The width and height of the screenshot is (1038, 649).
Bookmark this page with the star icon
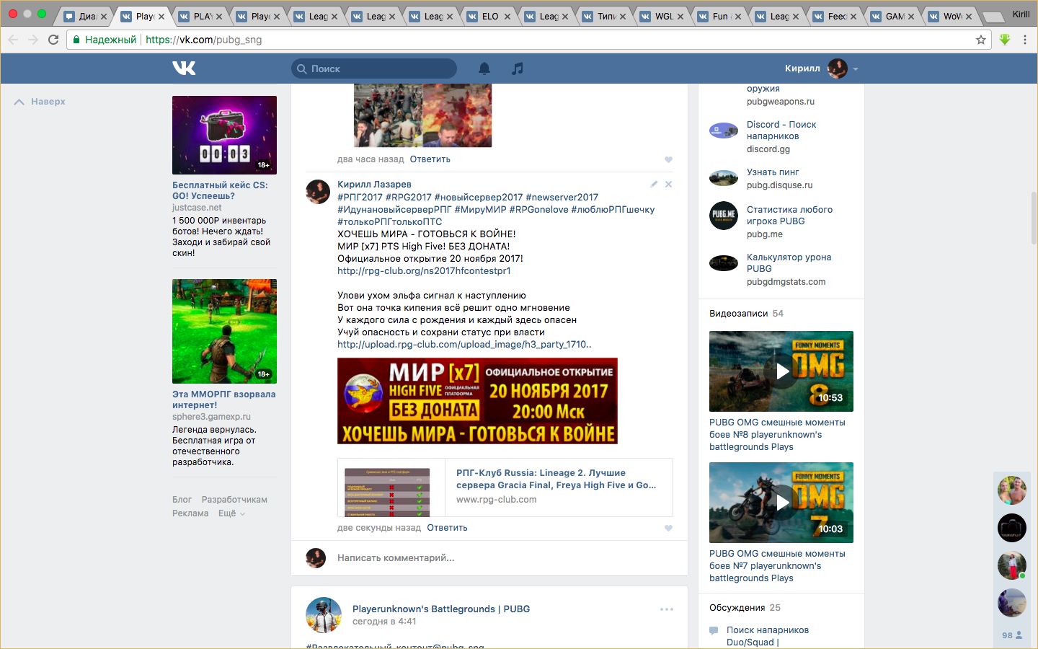(981, 40)
